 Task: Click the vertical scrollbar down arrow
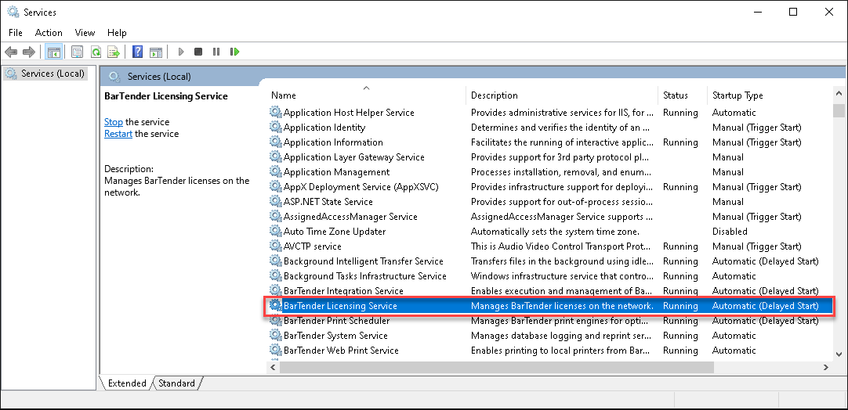[839, 354]
